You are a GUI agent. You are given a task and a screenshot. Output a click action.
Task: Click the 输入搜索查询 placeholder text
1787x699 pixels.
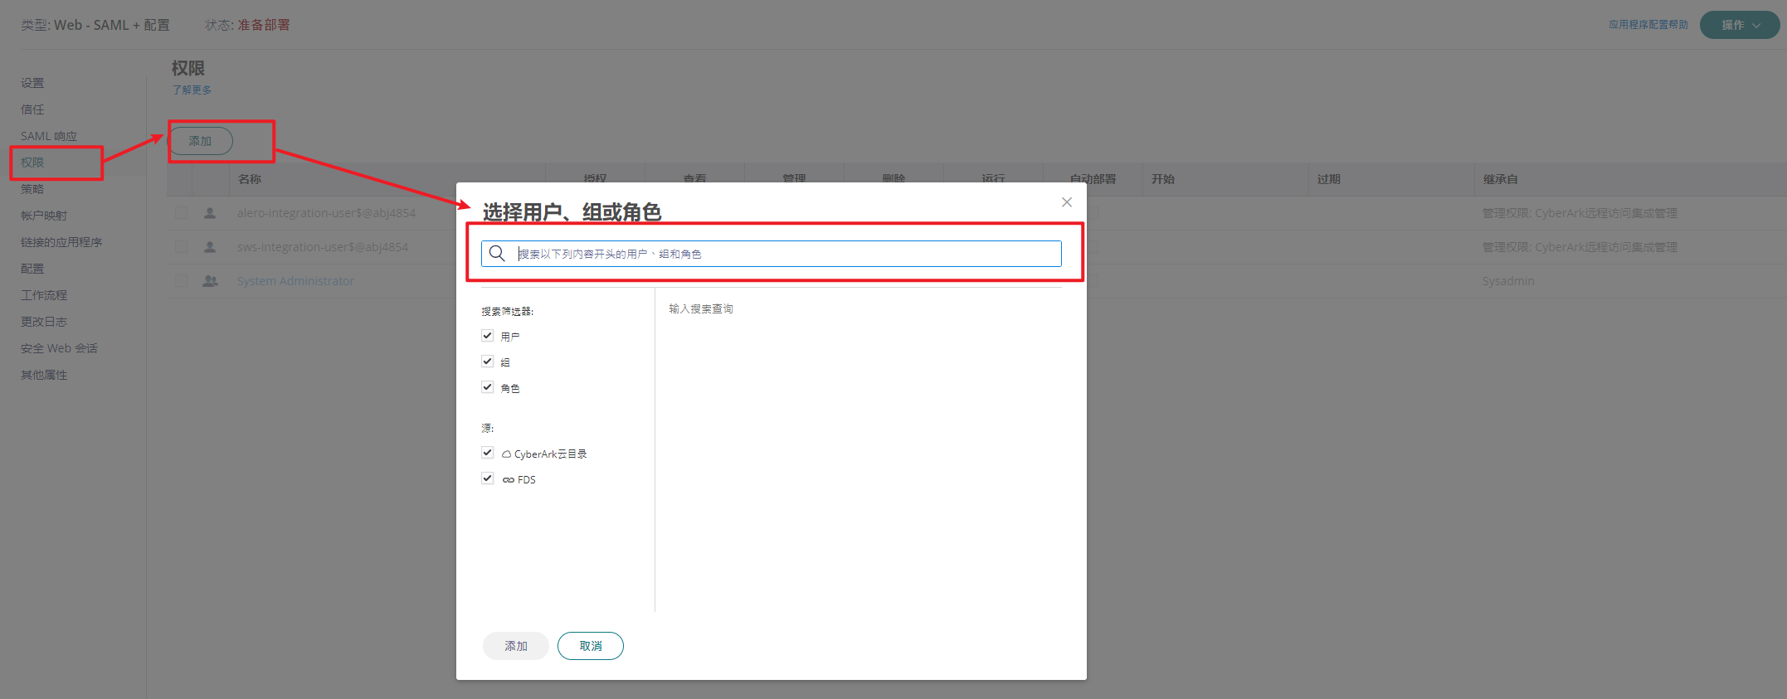point(701,308)
